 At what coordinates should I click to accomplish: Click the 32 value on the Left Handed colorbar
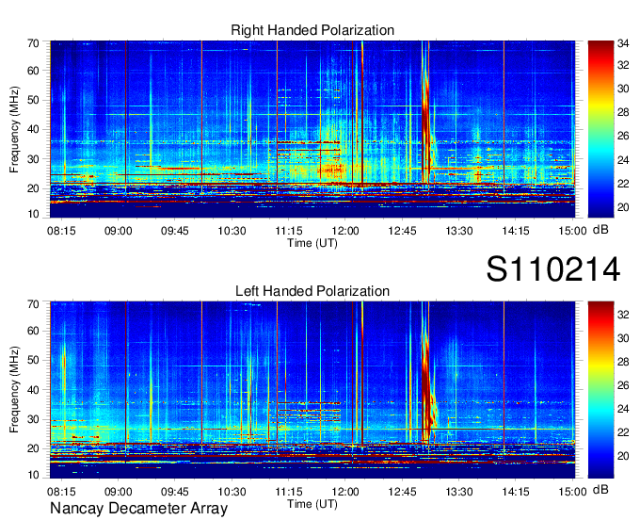click(623, 315)
